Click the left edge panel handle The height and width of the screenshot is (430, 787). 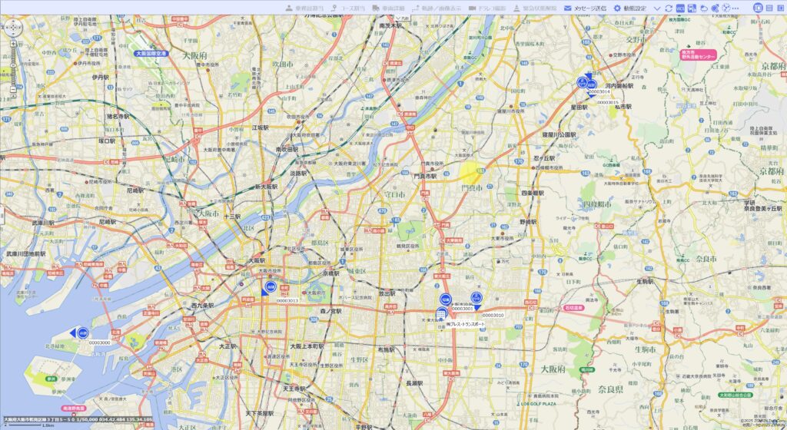pyautogui.click(x=2, y=215)
